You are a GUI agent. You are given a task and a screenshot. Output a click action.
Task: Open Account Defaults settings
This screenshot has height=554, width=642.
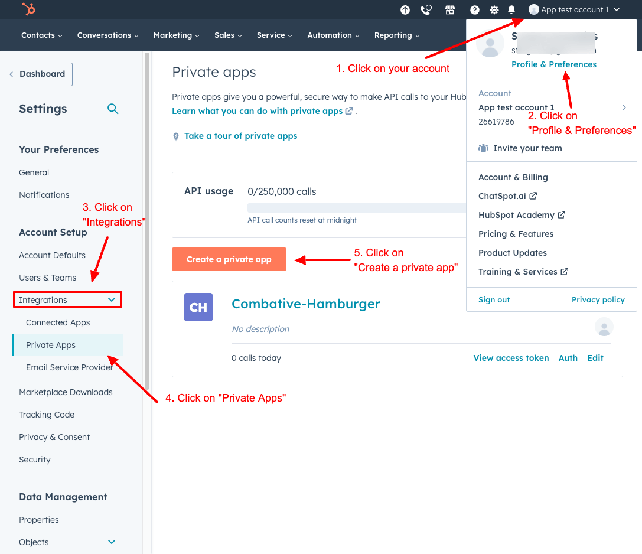tap(52, 255)
